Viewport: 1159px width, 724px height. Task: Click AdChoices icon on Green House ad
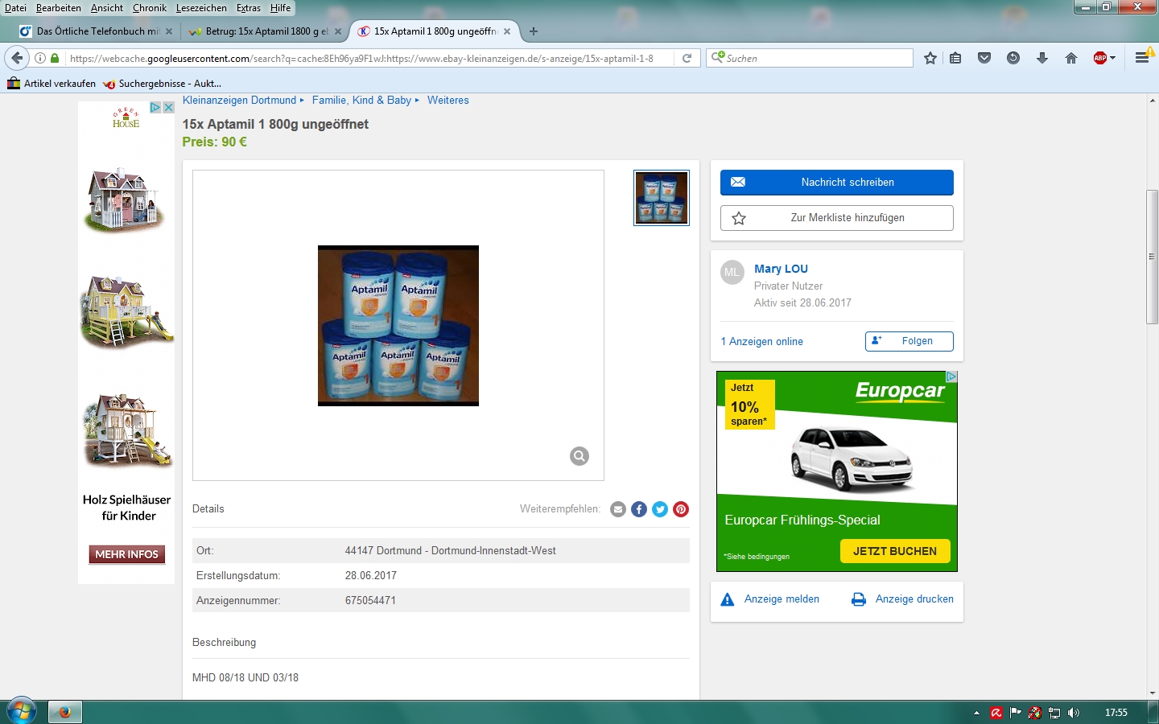(x=156, y=107)
